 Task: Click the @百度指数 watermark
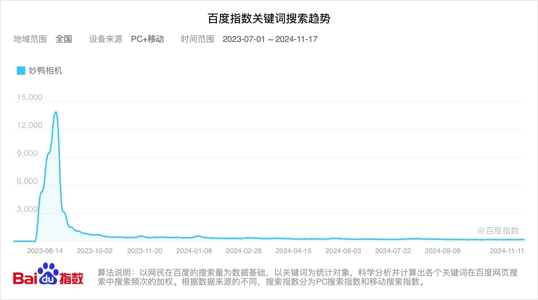[x=498, y=231]
